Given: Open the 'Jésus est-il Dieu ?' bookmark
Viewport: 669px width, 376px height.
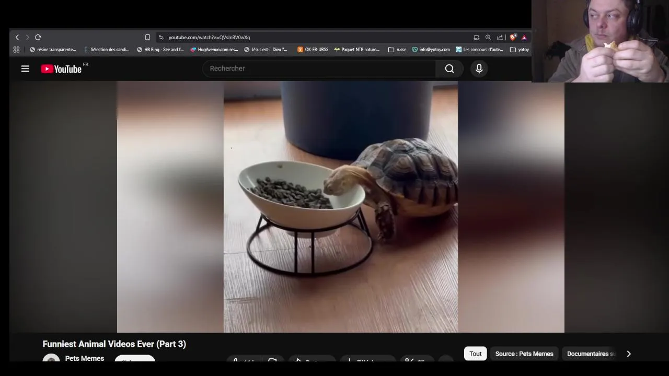Looking at the screenshot, I should pyautogui.click(x=266, y=50).
